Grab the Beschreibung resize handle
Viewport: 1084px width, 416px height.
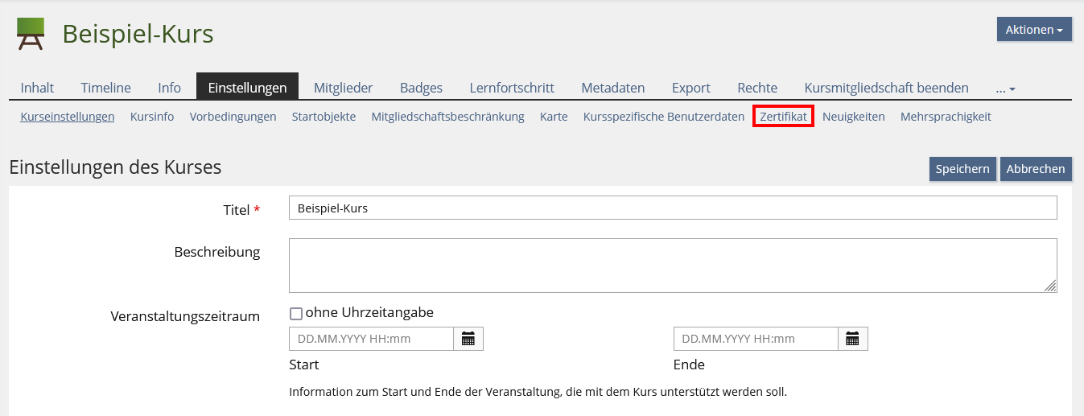1050,286
